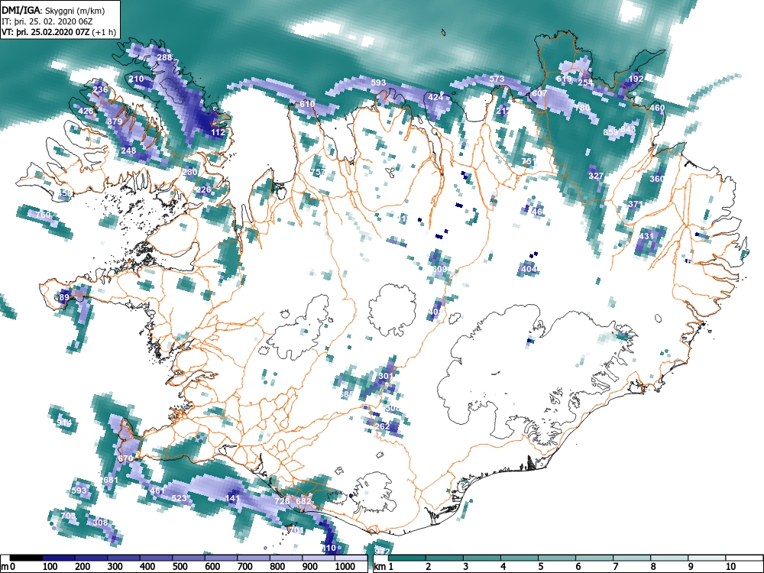This screenshot has width=764, height=573.
Task: Click visibility value 607 on the map
Action: pos(539,93)
